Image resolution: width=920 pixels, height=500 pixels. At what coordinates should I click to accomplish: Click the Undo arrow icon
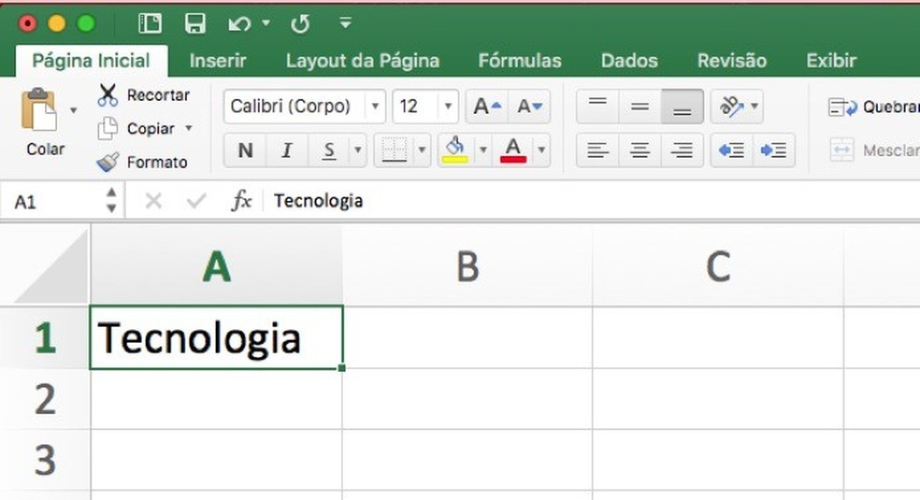click(239, 23)
